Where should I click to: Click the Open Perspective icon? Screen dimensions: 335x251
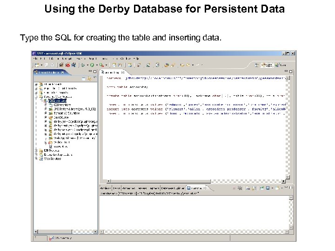(257, 65)
